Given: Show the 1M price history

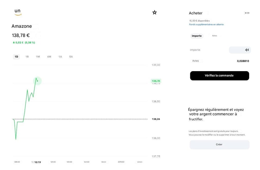Looking at the screenshot, I should coord(38,56).
